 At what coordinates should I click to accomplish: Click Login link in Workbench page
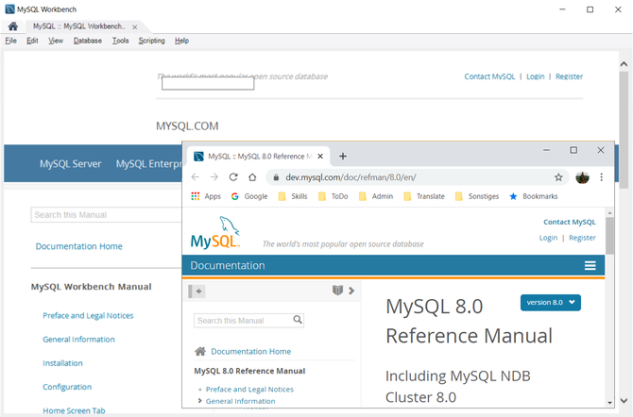(536, 76)
